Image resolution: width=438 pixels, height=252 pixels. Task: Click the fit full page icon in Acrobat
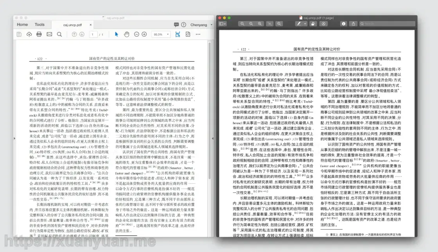[x=188, y=34]
